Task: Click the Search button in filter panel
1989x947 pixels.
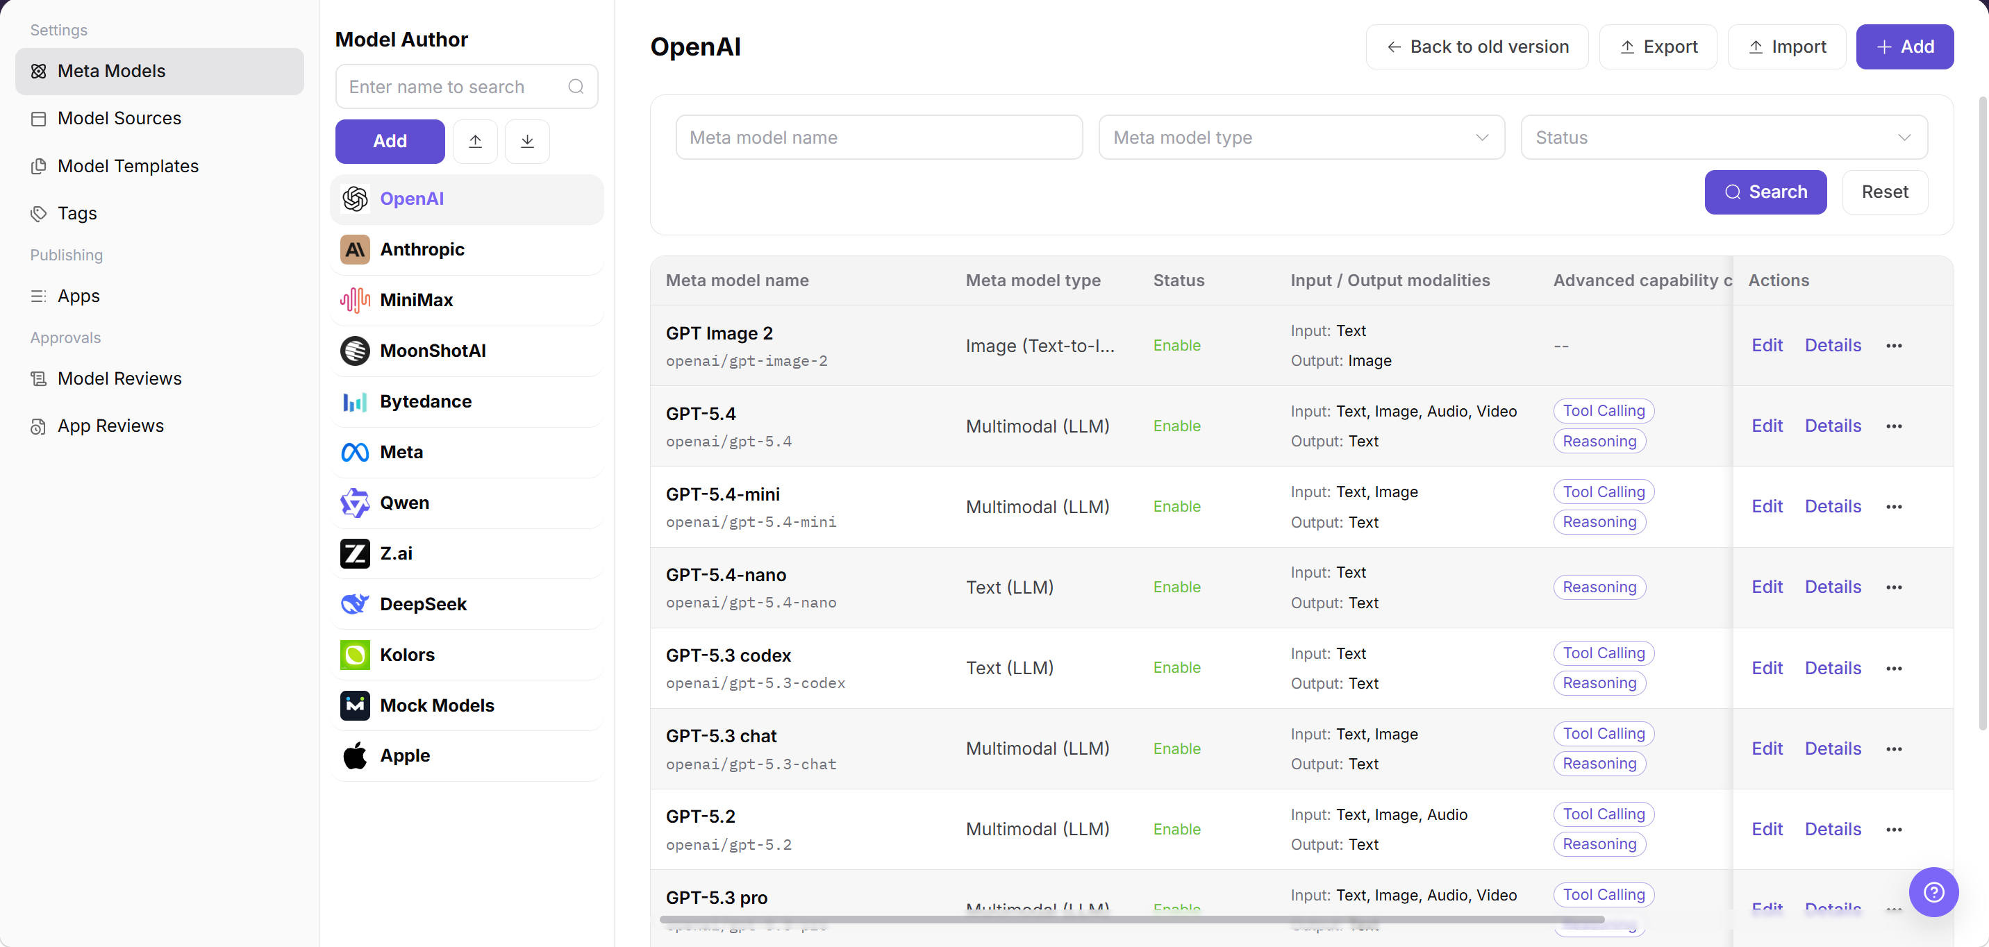Action: tap(1766, 192)
